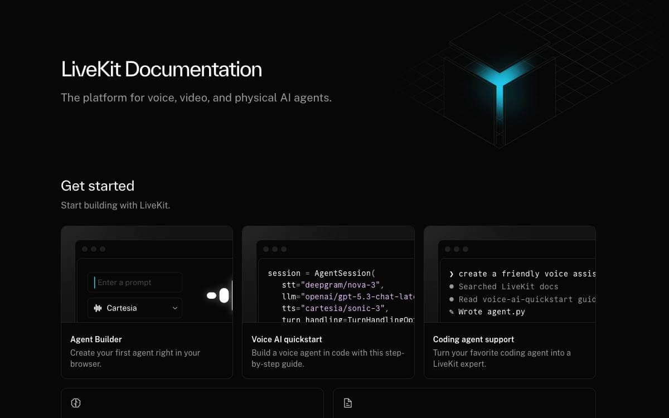
Task: Click "Create your first agent" description text
Action: coord(135,358)
